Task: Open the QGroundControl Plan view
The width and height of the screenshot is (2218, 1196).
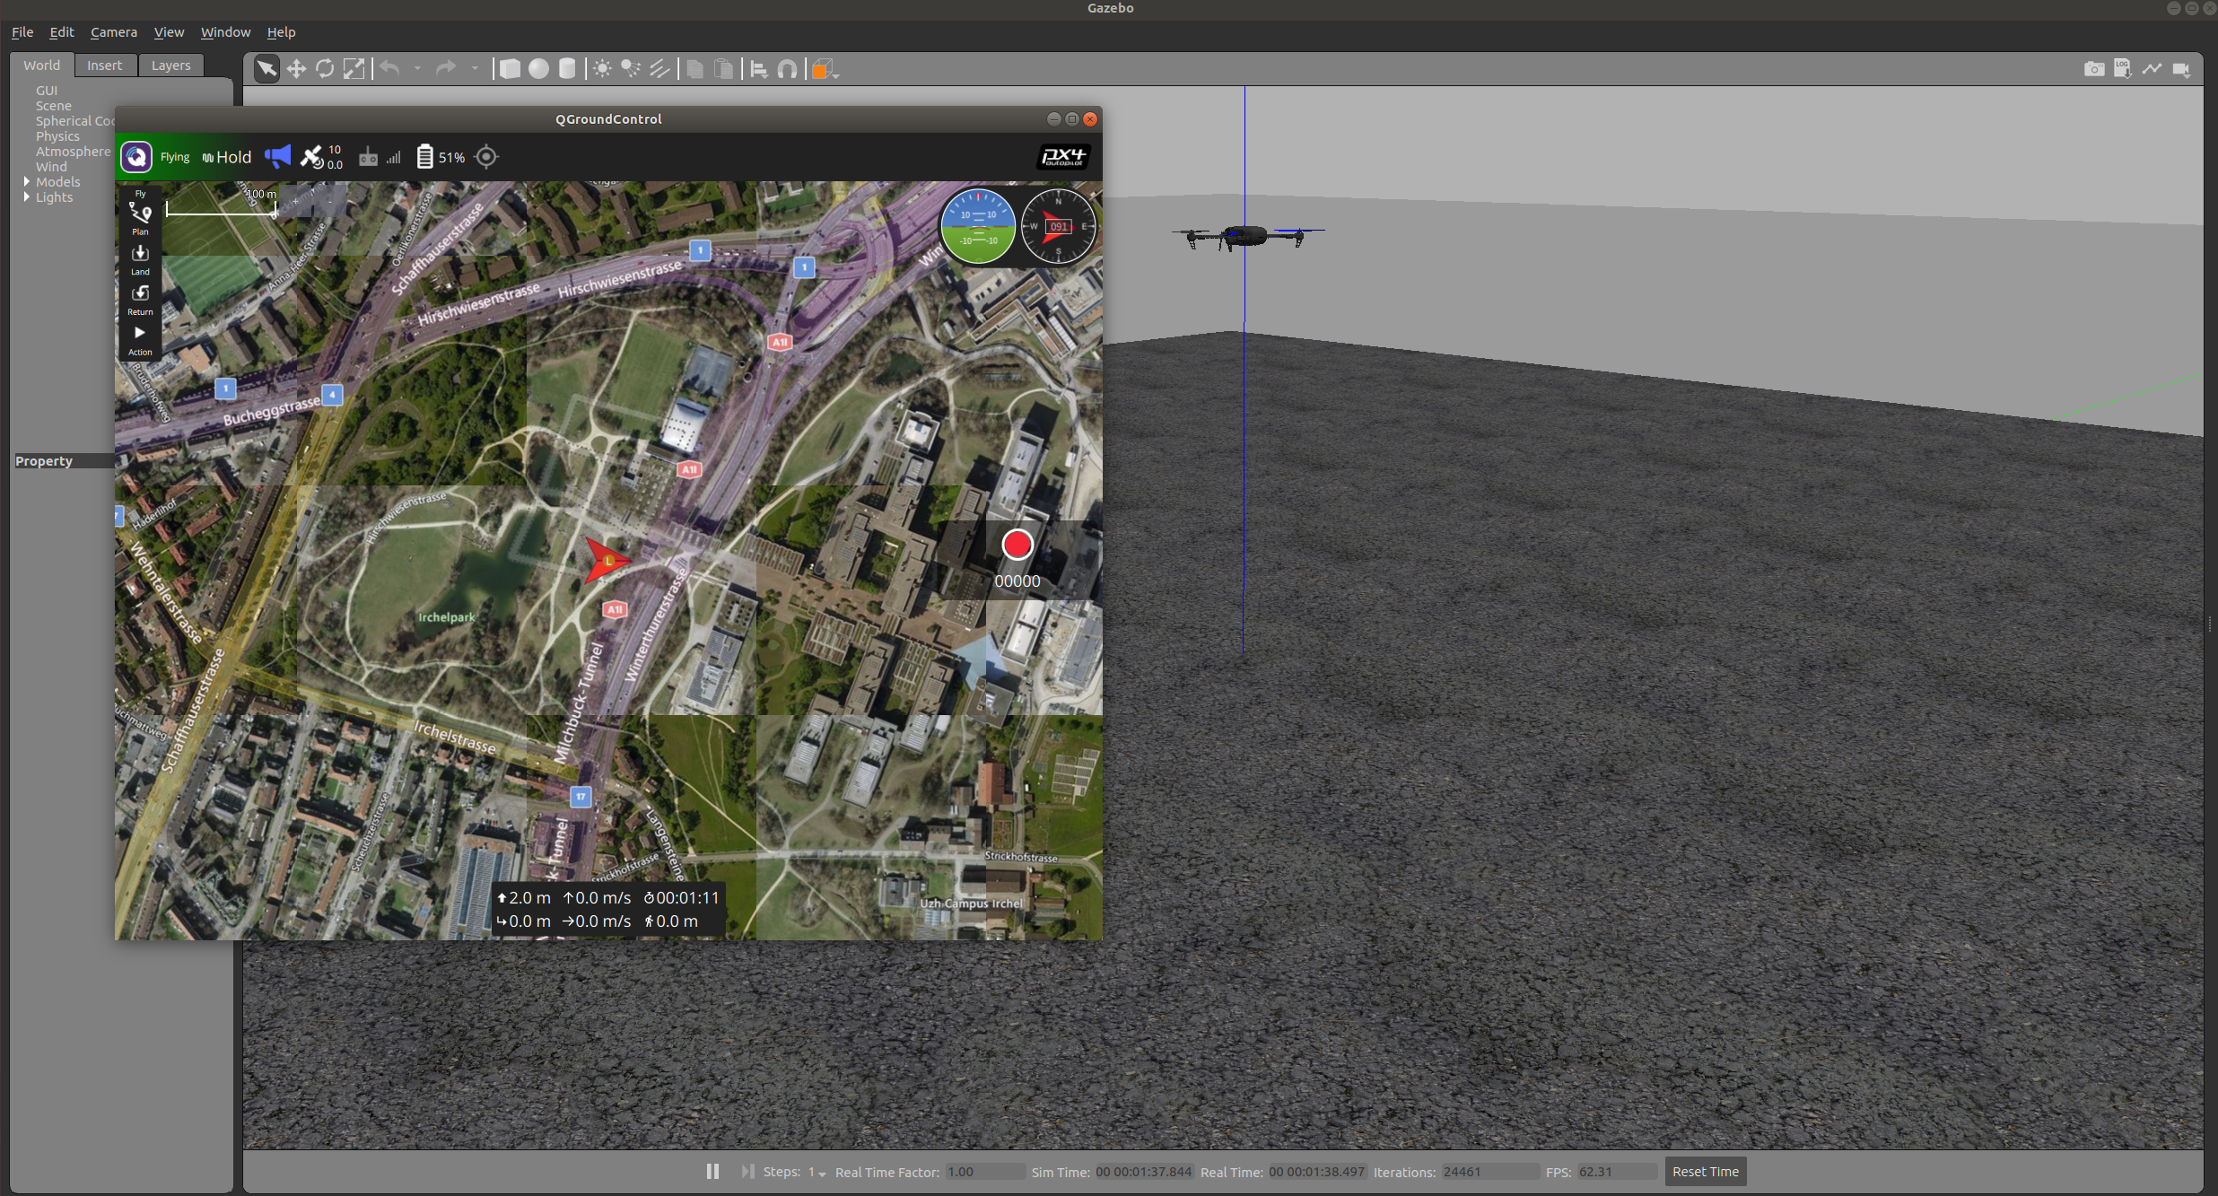Action: (140, 218)
